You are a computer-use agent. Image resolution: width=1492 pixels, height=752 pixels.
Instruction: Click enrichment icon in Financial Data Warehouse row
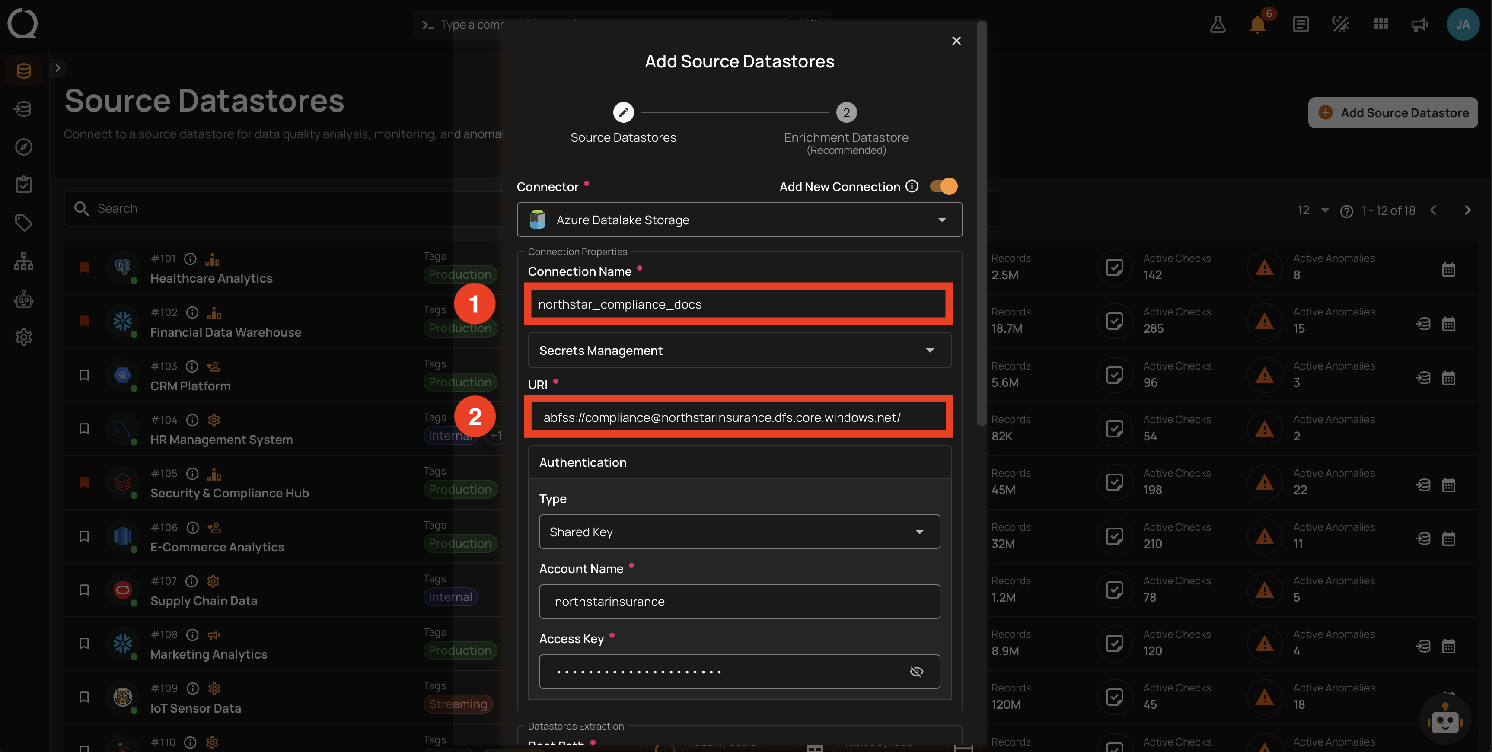point(1423,323)
